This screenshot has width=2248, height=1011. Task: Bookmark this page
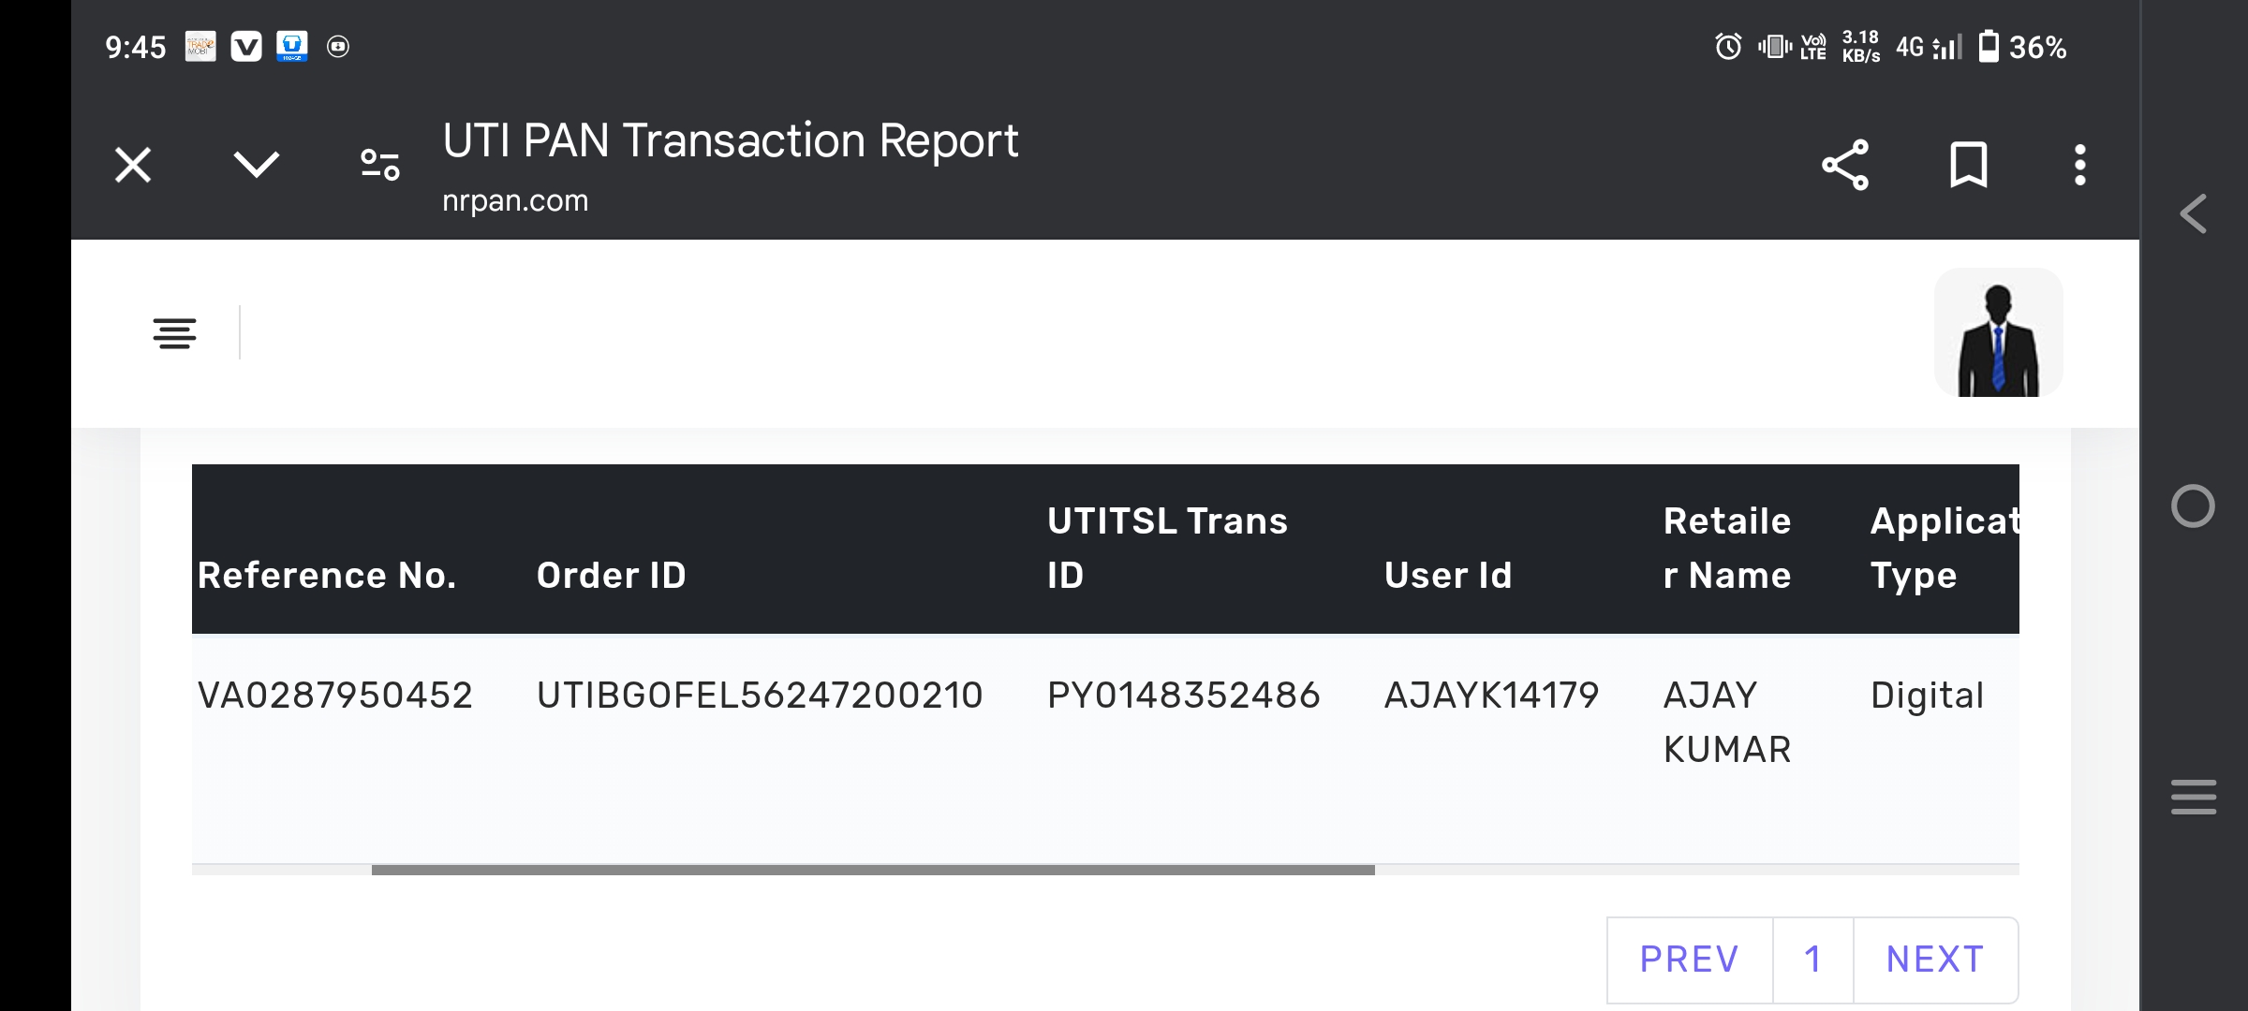[1968, 166]
